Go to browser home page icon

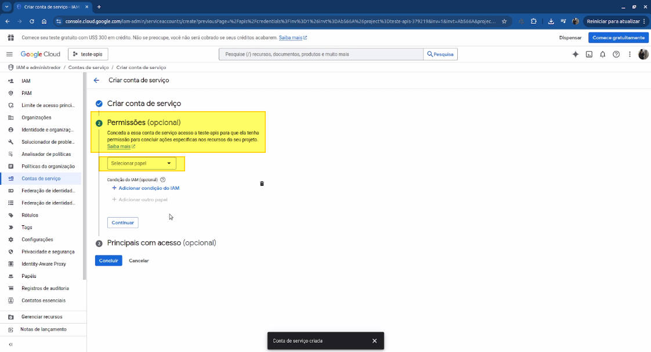coord(44,21)
